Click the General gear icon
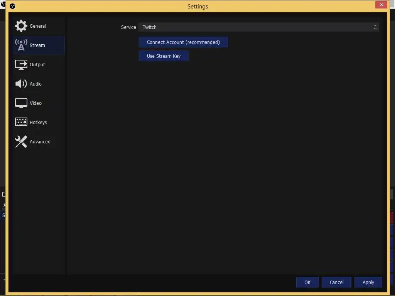The image size is (395, 296). [21, 26]
